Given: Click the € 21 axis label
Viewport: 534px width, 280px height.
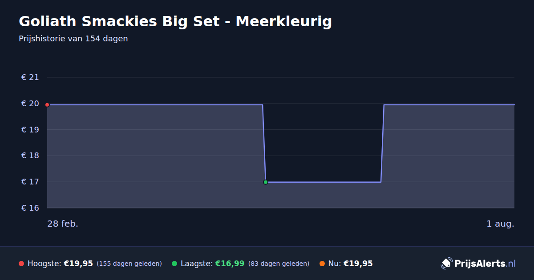Looking at the screenshot, I should (x=30, y=77).
